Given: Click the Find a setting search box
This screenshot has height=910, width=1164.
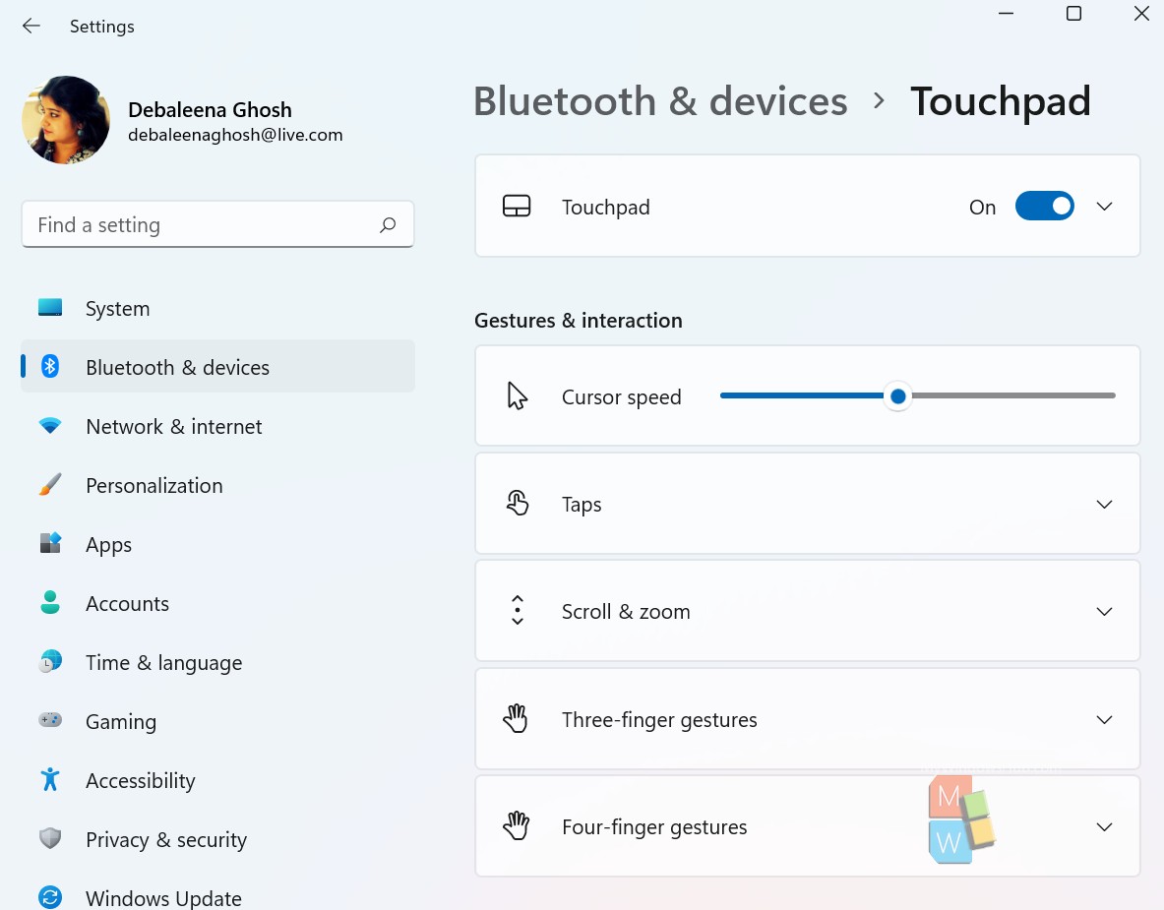Looking at the screenshot, I should pyautogui.click(x=217, y=224).
